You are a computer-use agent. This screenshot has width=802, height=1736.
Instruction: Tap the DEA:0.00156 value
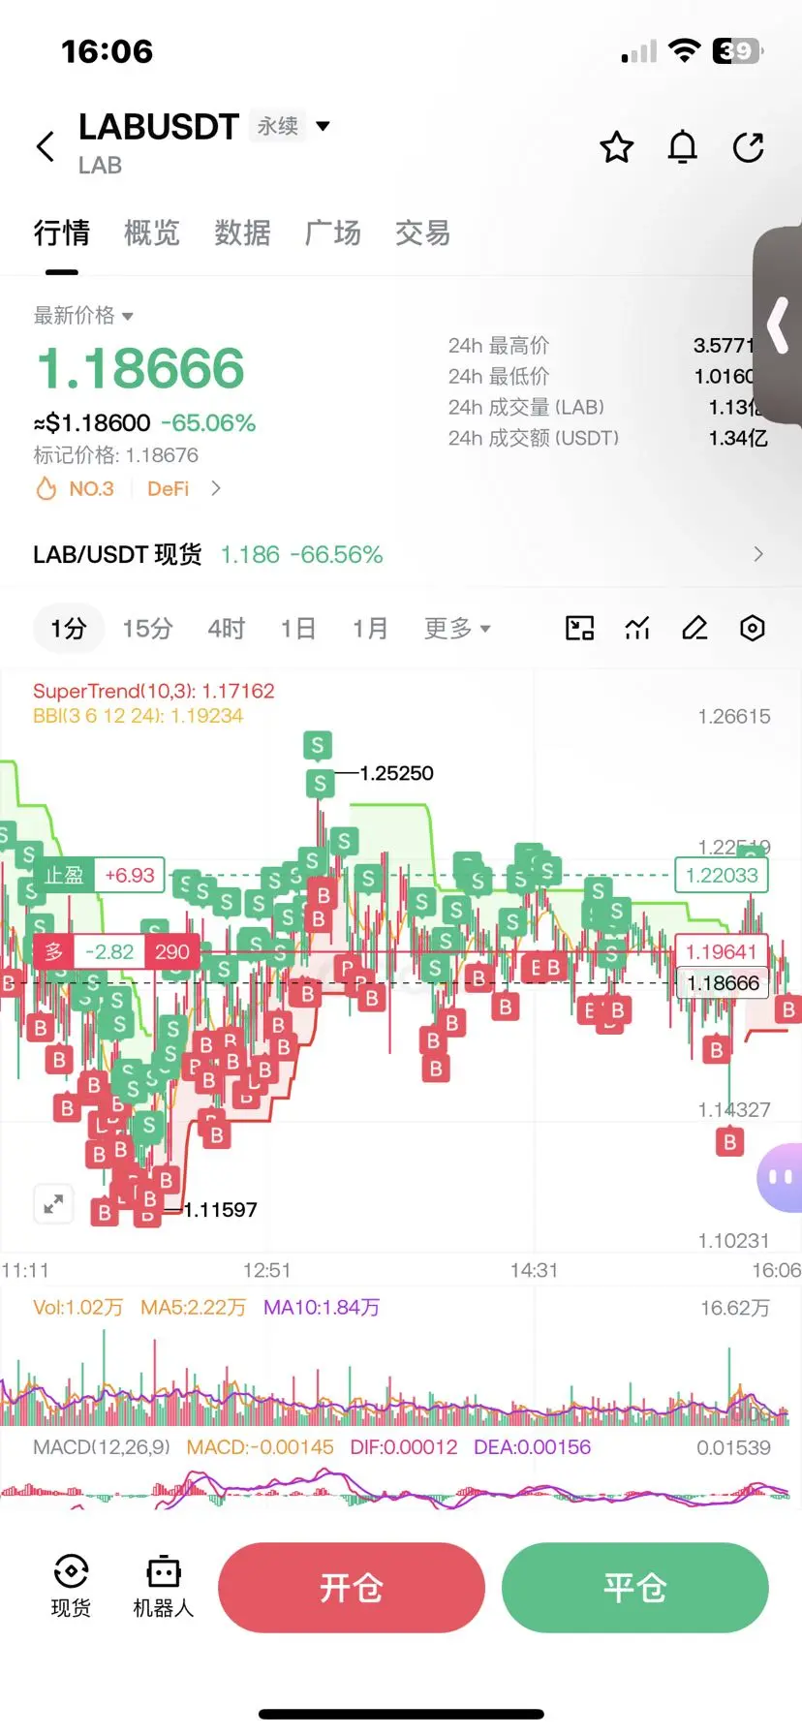pos(532,1447)
